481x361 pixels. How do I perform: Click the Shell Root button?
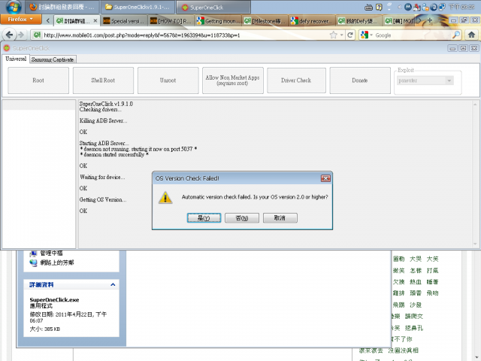[103, 80]
